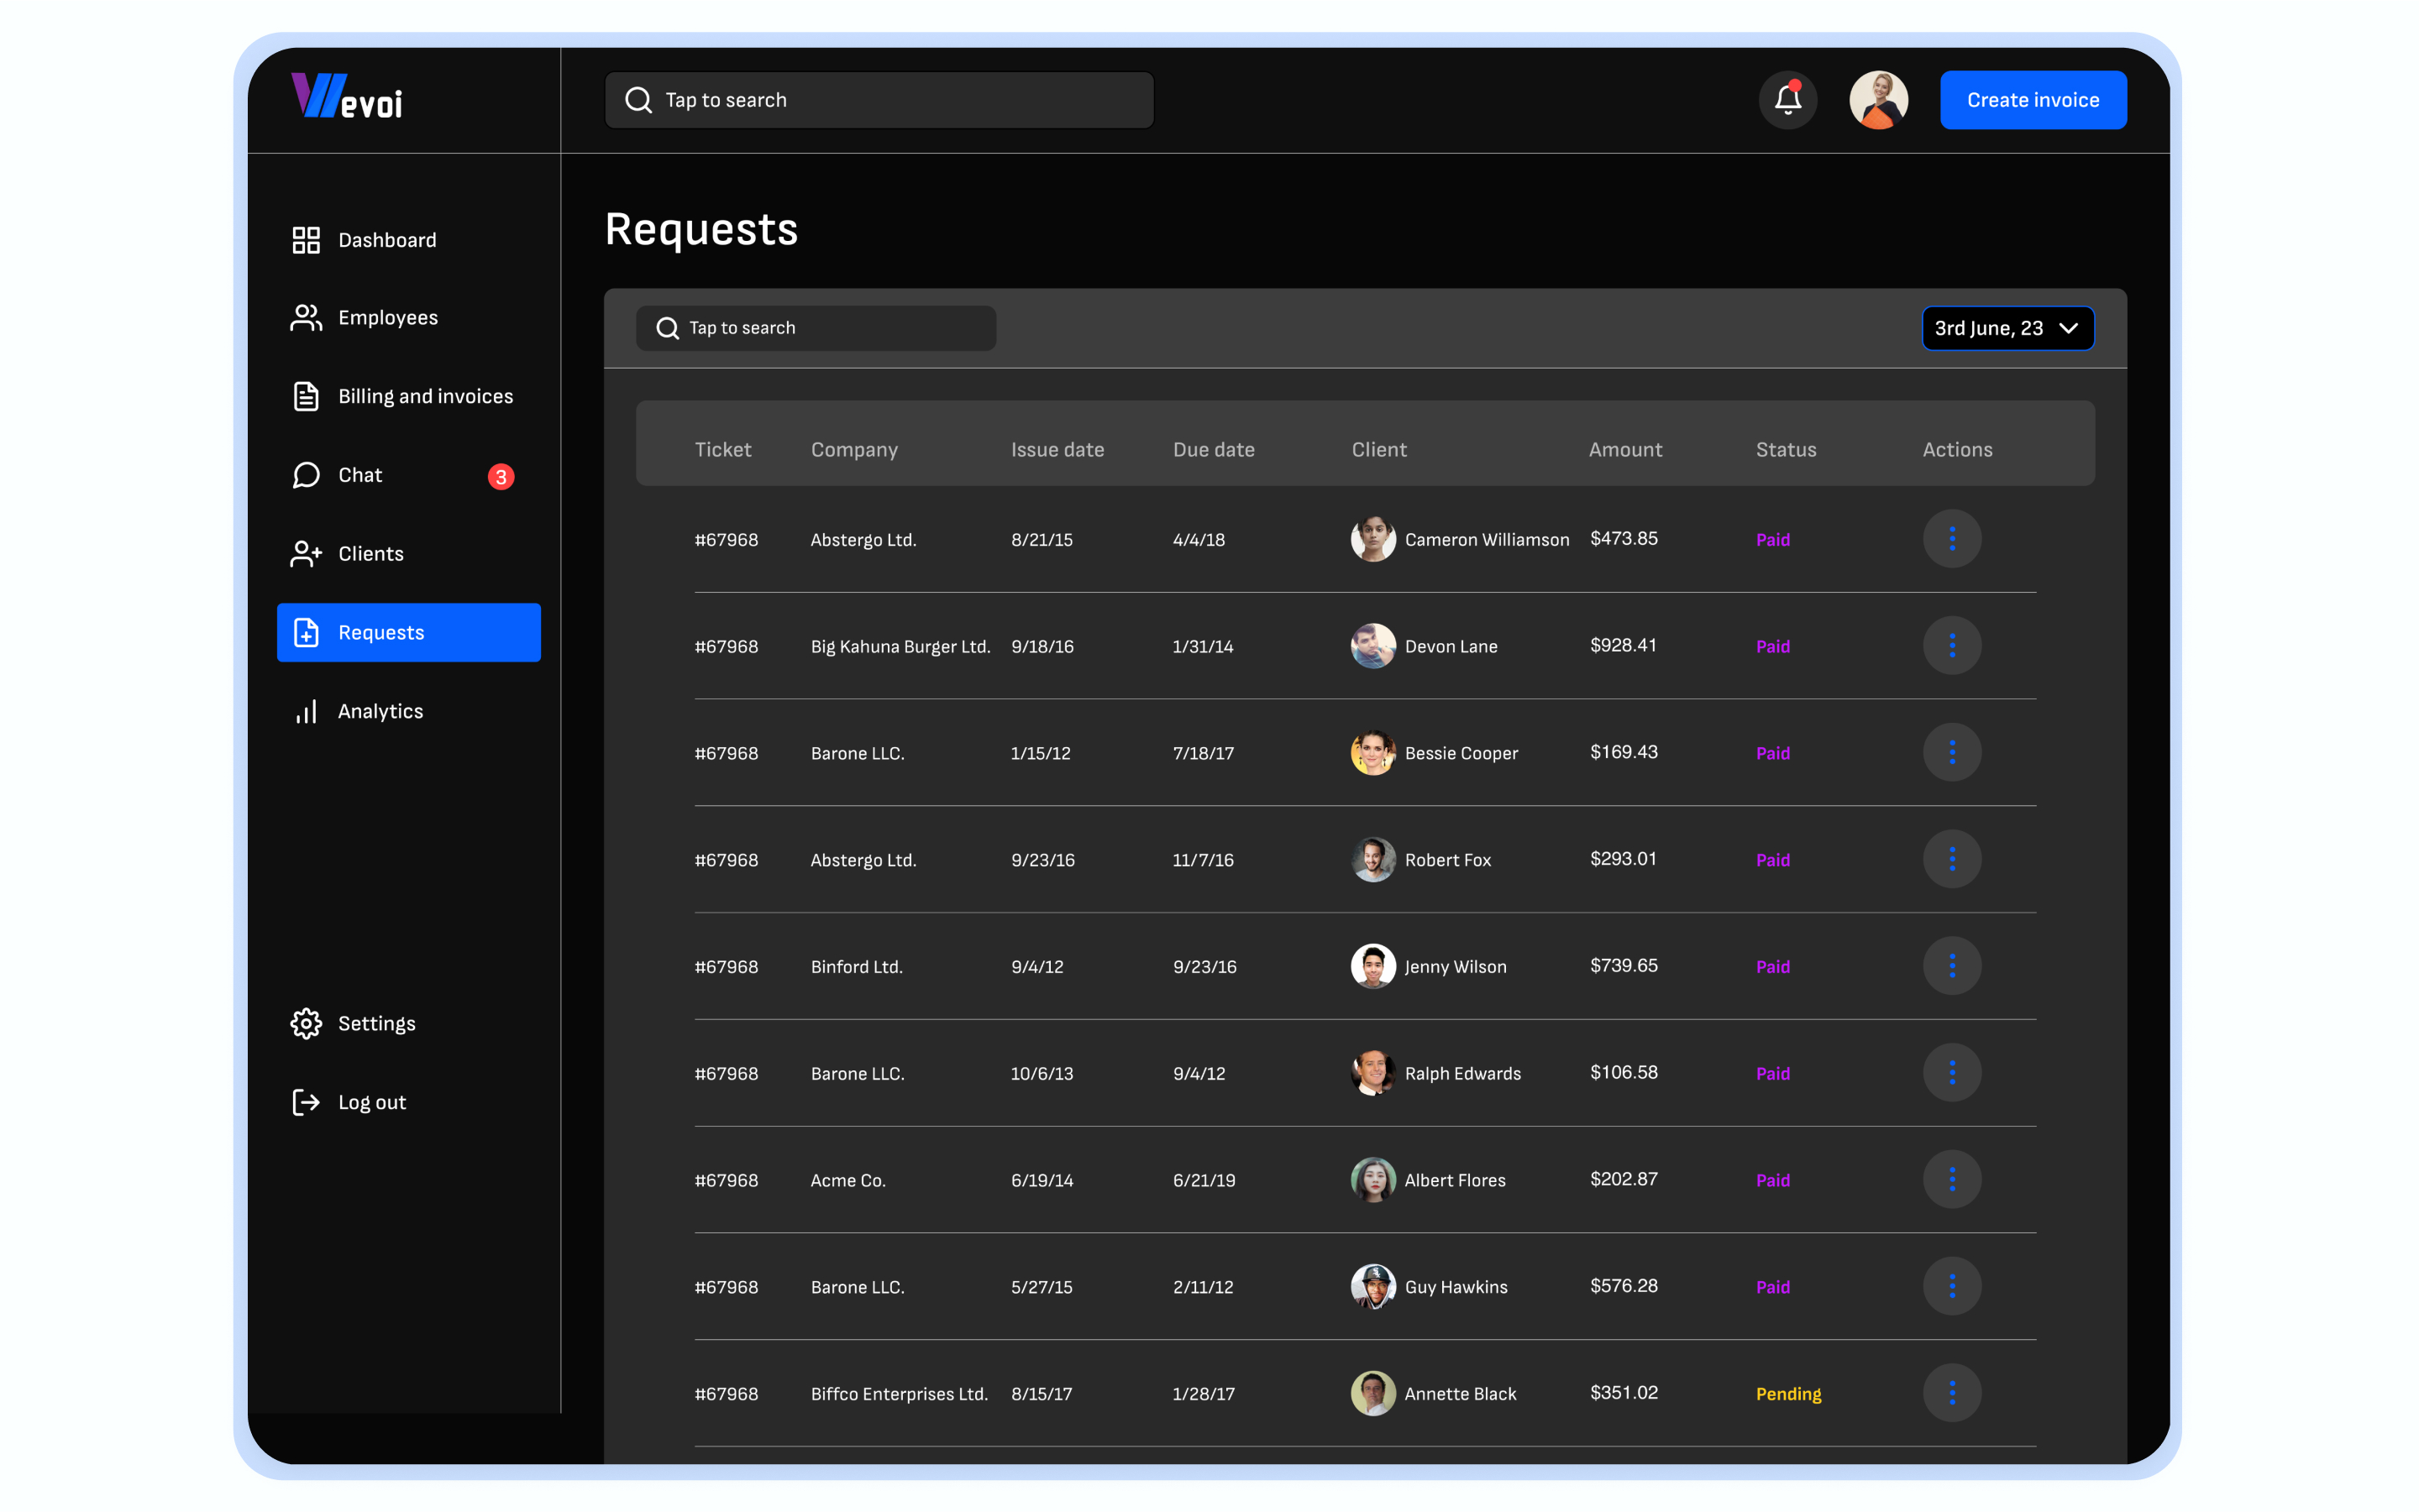Click the red Chat unread badge
The image size is (2419, 1512).
point(501,477)
